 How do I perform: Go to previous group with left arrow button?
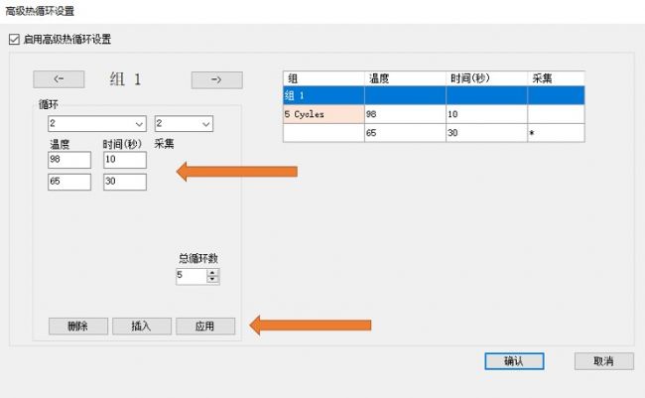pos(59,80)
